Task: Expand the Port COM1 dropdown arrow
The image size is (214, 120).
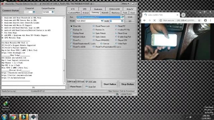Action: tap(122, 17)
